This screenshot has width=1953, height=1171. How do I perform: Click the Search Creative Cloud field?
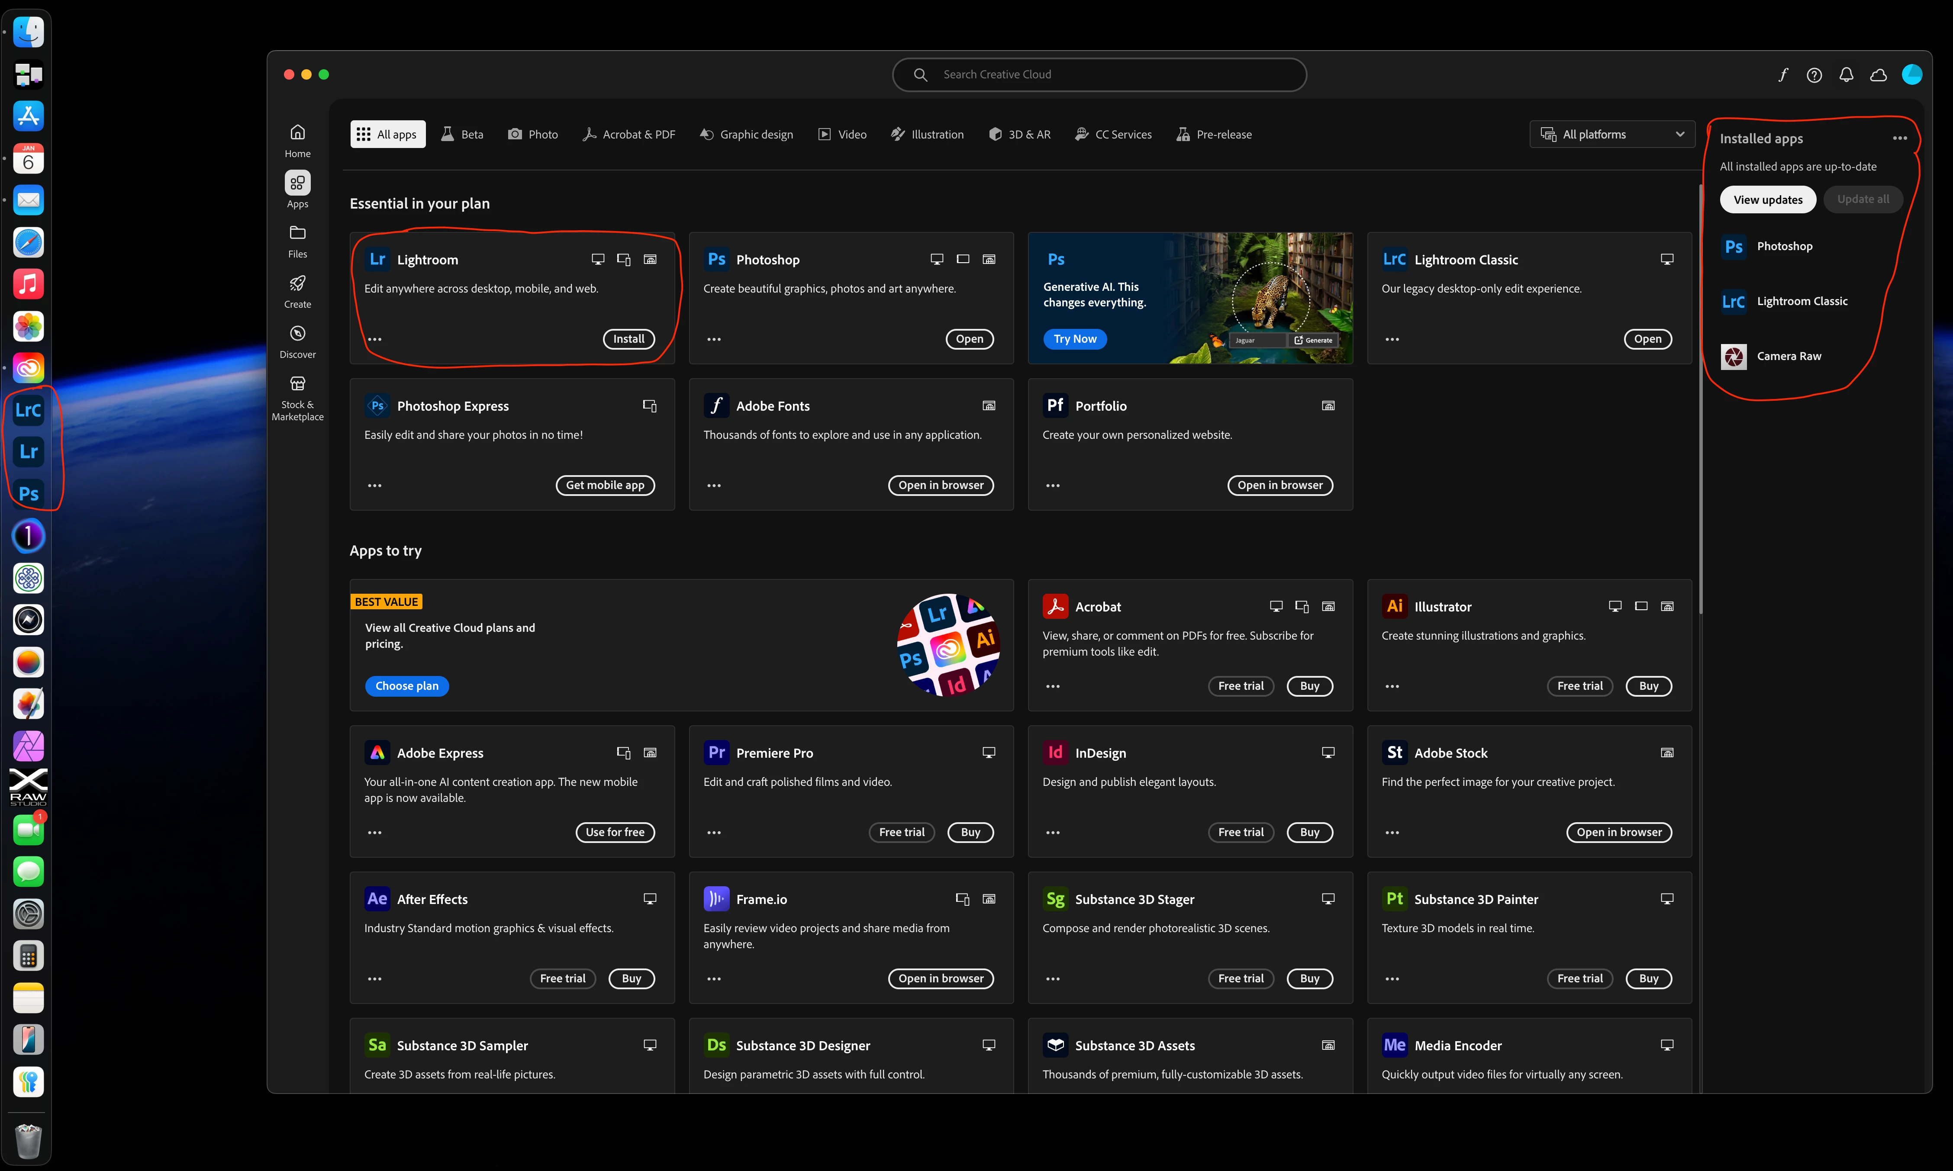coord(1099,75)
